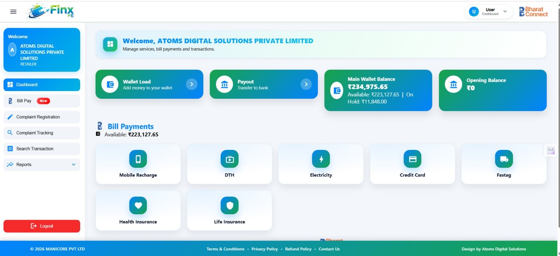Click the ₹234,975.65 wallet balance amount
The width and height of the screenshot is (560, 256).
[367, 87]
